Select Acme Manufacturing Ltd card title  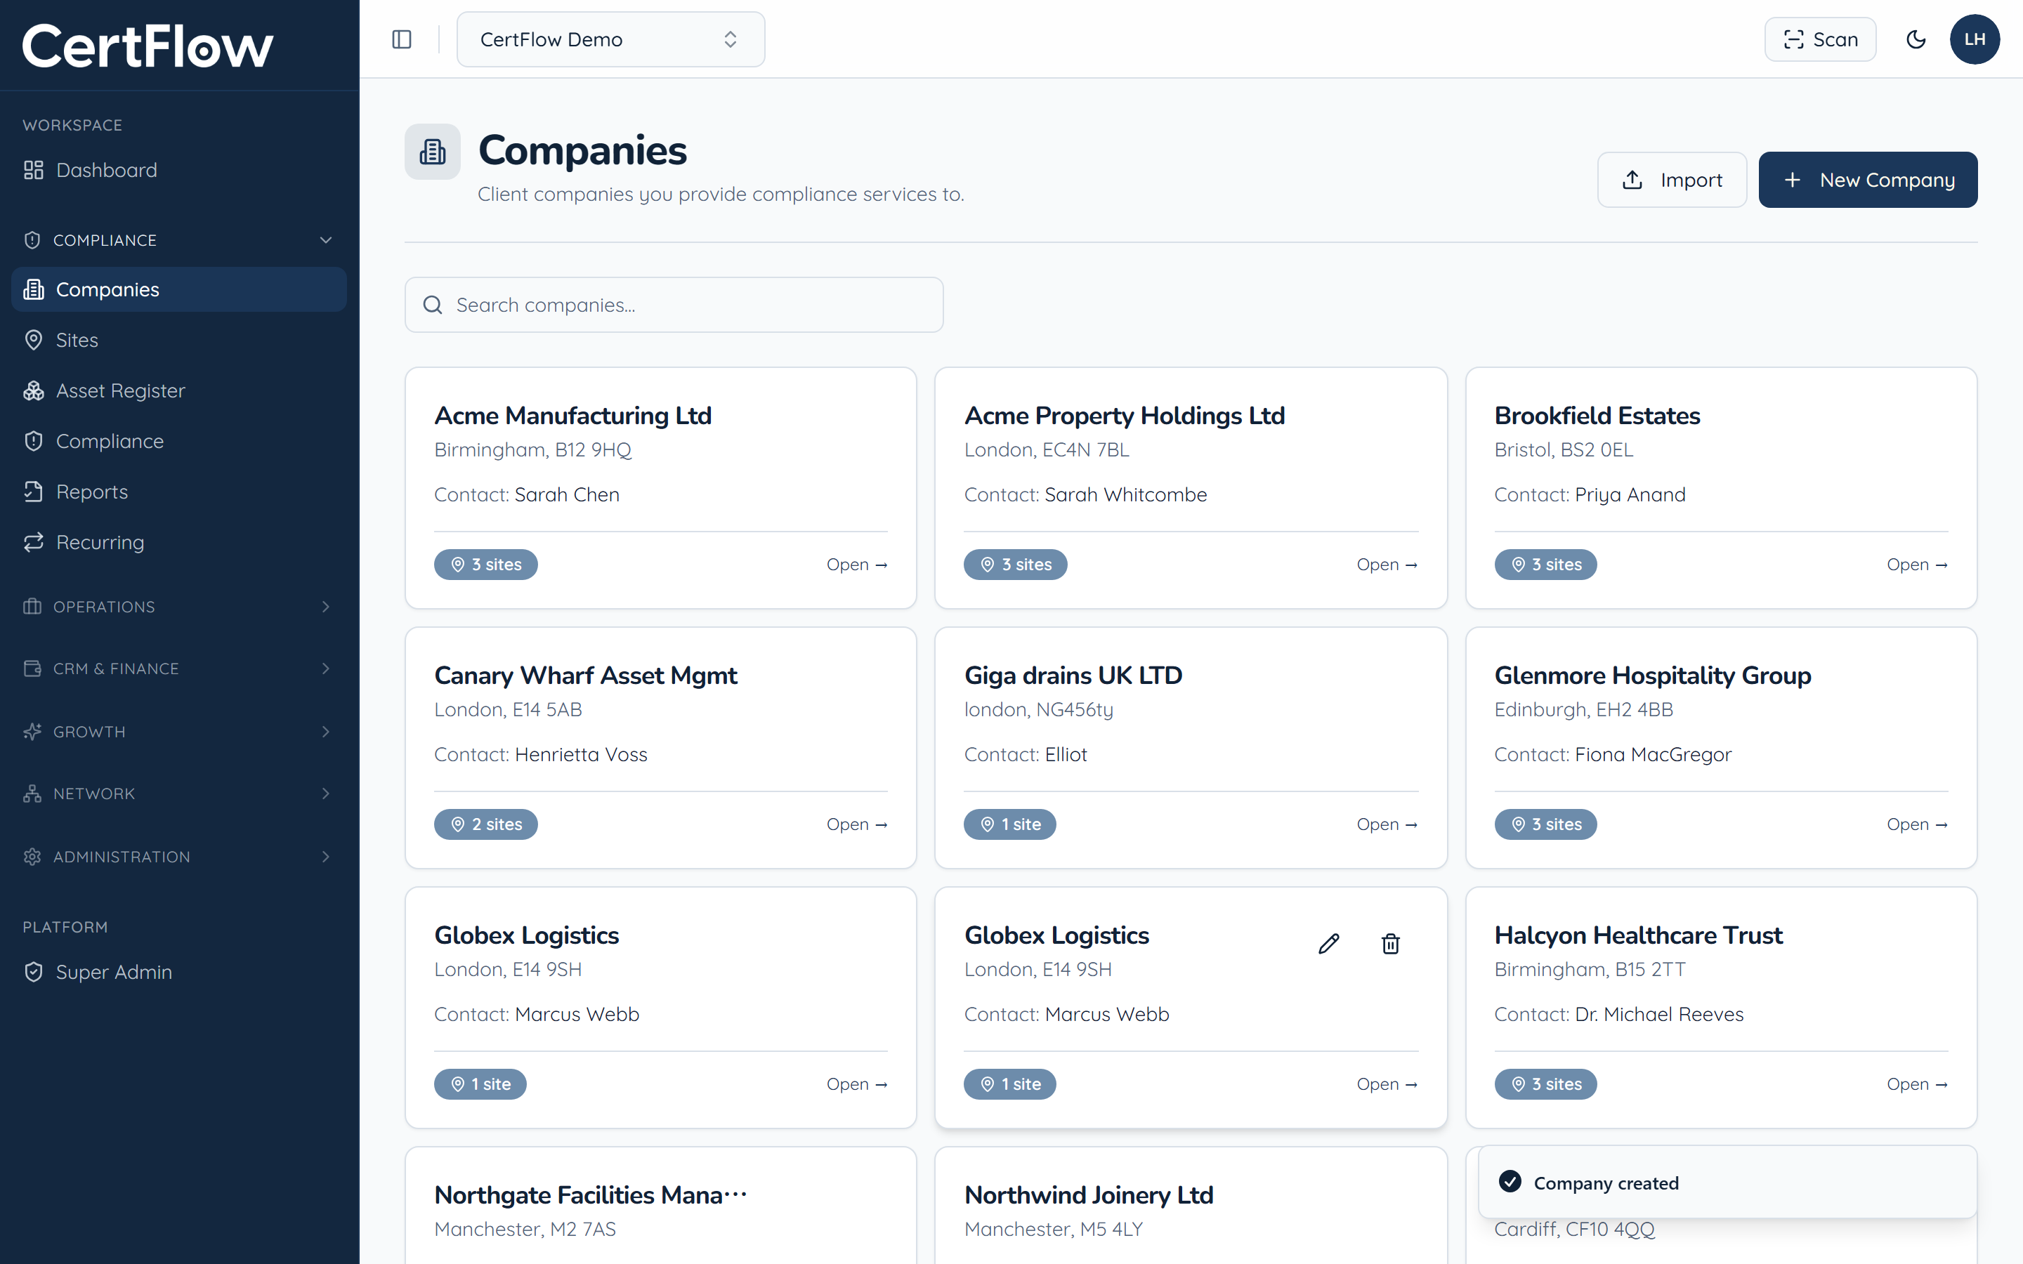572,416
